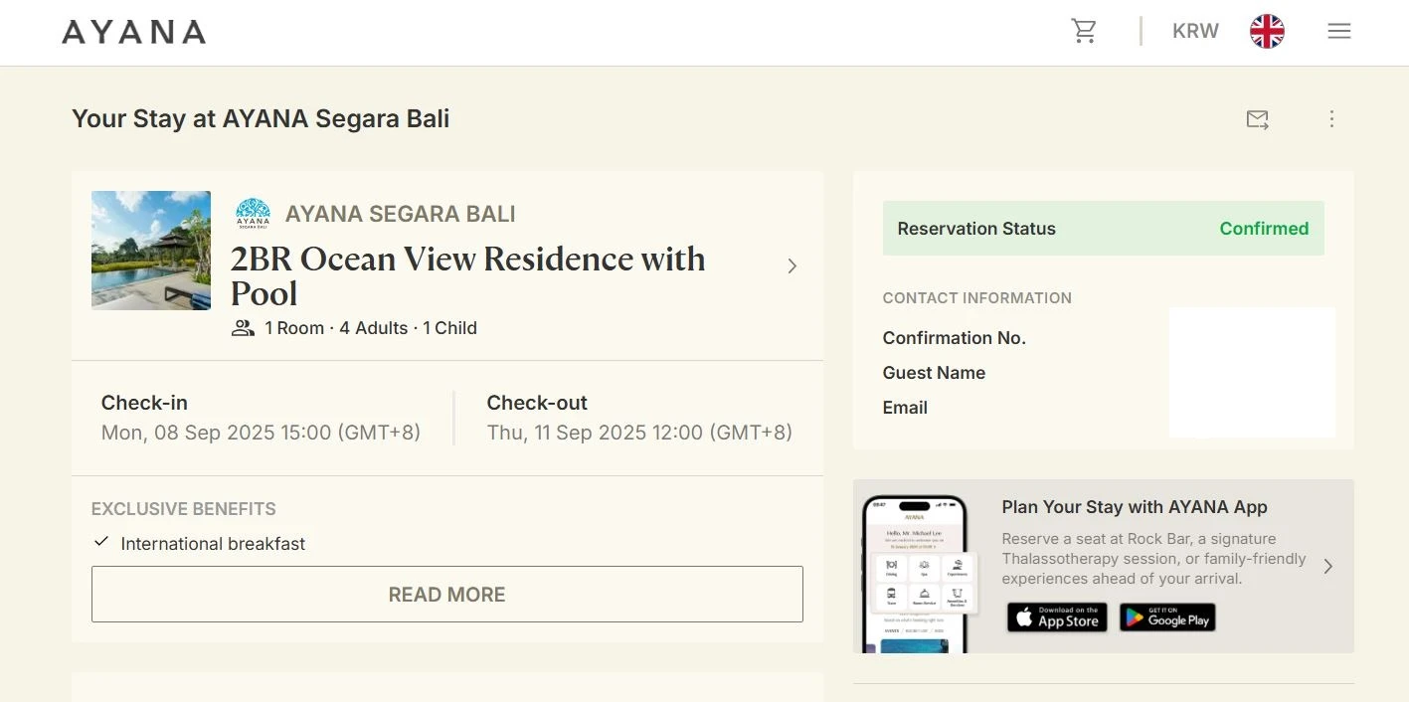Click the Email label in contact information

click(x=905, y=408)
